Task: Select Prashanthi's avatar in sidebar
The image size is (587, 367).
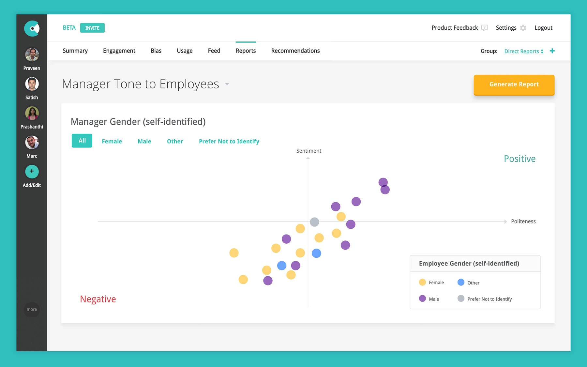Action: click(32, 113)
